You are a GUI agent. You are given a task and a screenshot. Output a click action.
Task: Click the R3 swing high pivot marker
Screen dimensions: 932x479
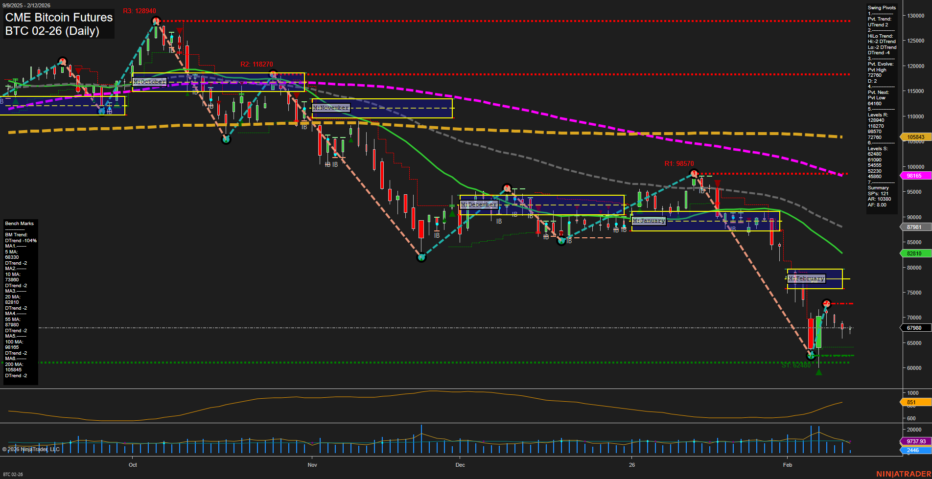tap(156, 21)
